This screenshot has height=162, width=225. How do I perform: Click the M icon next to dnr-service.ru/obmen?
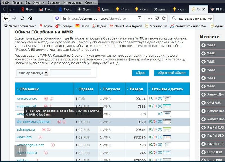tap(59, 122)
